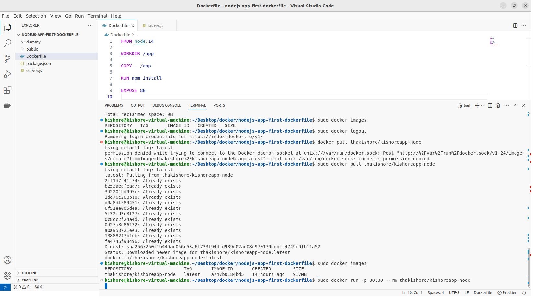Viewport: 533px width, 298px height.
Task: Open new terminal launch profile dropdown
Action: [482, 106]
